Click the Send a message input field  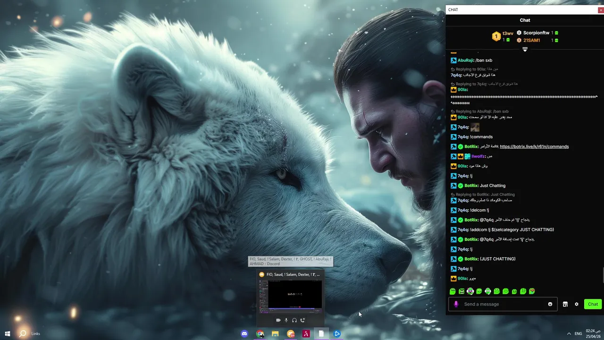coord(503,304)
